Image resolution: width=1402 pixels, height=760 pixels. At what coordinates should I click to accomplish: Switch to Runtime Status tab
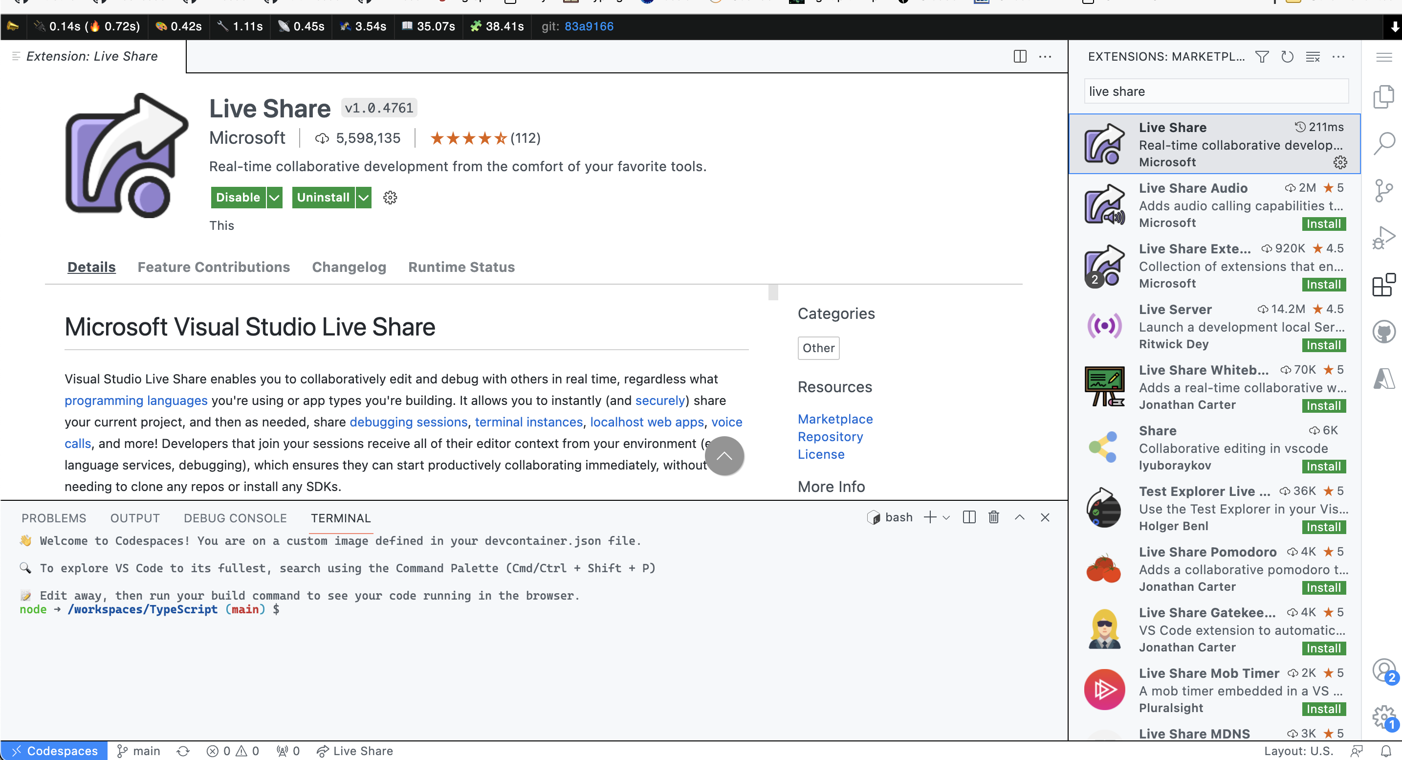(x=461, y=267)
